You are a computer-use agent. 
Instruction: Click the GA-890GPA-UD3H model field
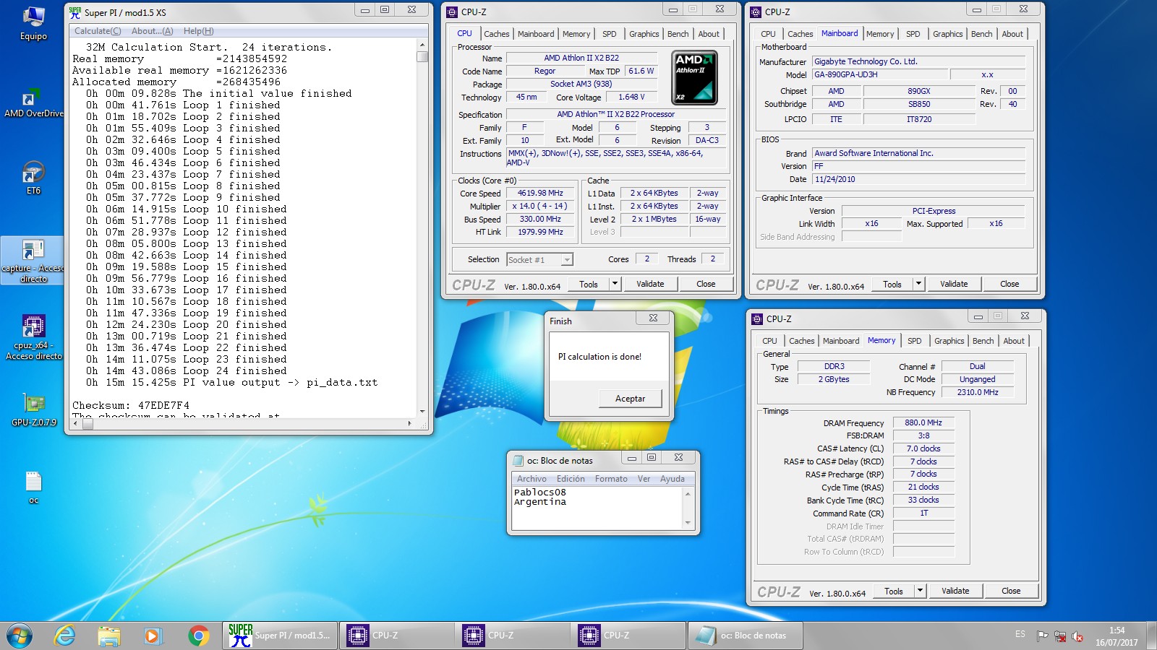tap(879, 74)
